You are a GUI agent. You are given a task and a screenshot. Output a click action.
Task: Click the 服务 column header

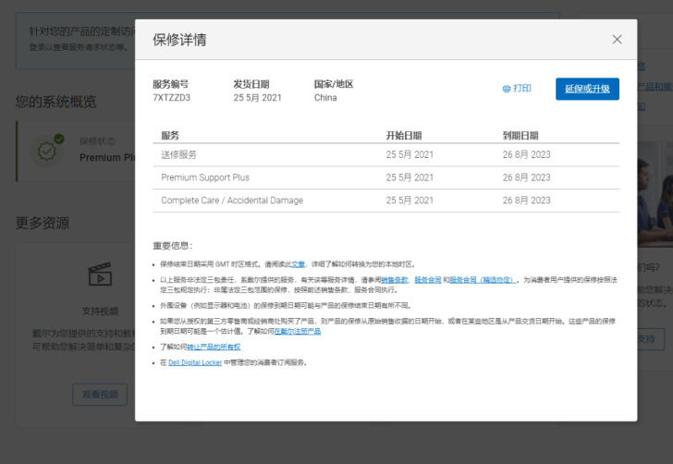(x=170, y=136)
